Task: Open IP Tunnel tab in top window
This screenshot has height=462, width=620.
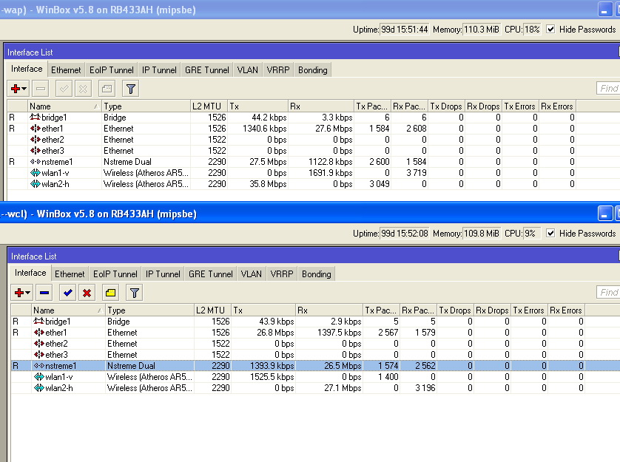Action: pyautogui.click(x=159, y=70)
